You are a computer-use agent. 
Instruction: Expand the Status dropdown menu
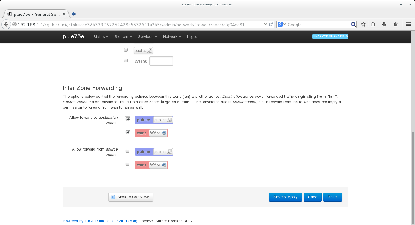(x=101, y=37)
